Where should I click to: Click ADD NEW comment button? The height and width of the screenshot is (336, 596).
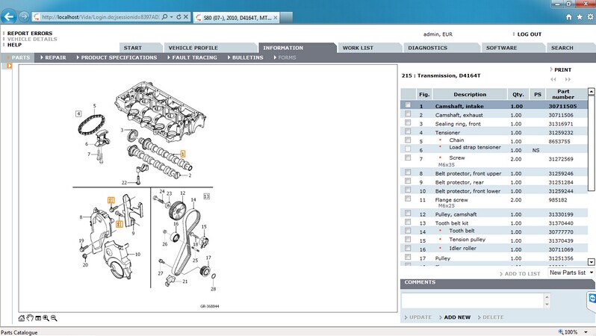(x=457, y=317)
